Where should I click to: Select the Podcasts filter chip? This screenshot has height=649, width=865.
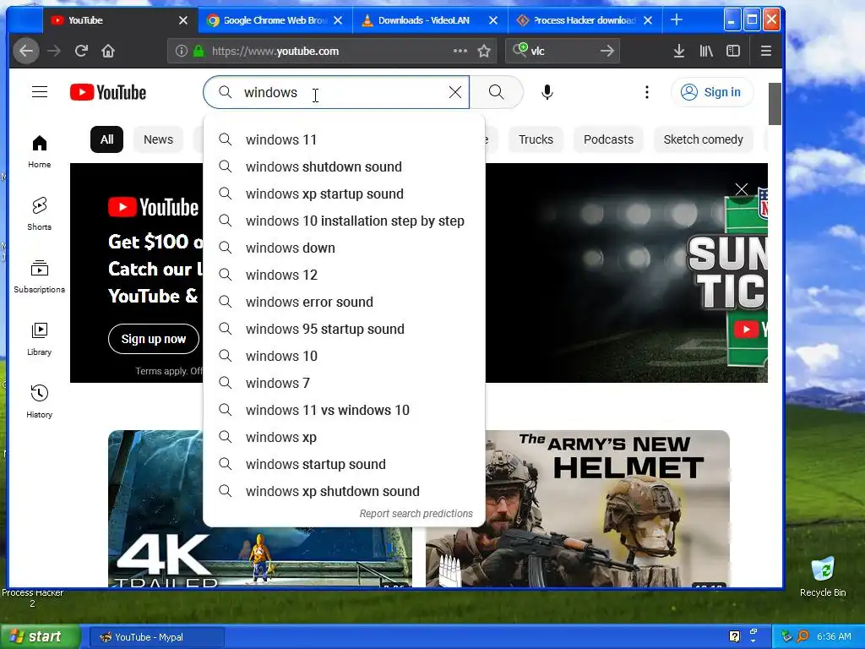point(608,139)
